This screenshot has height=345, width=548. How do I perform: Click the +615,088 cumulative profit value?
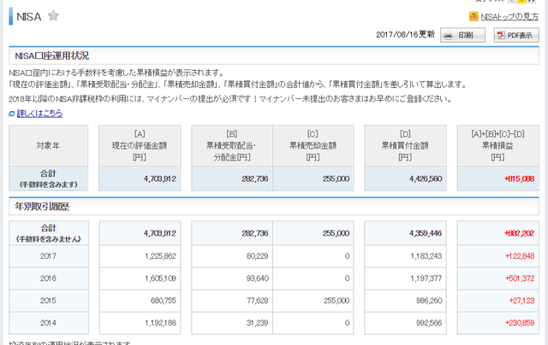click(519, 178)
